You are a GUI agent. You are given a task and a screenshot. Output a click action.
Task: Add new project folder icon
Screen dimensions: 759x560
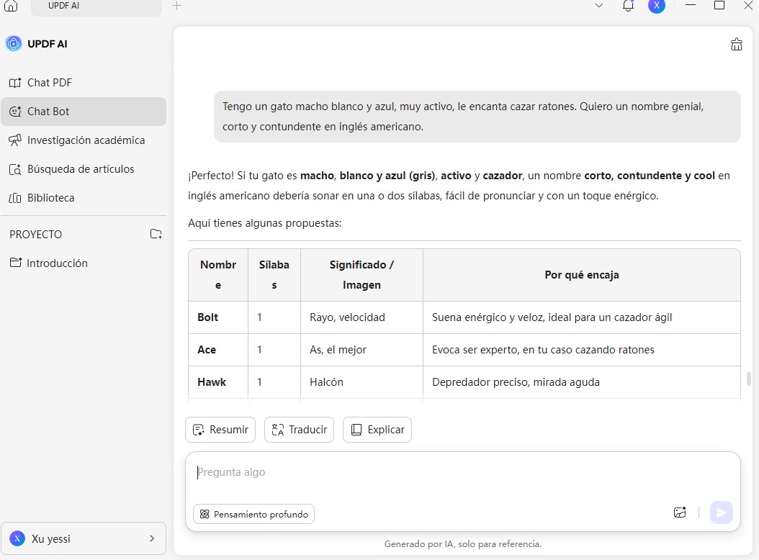156,234
